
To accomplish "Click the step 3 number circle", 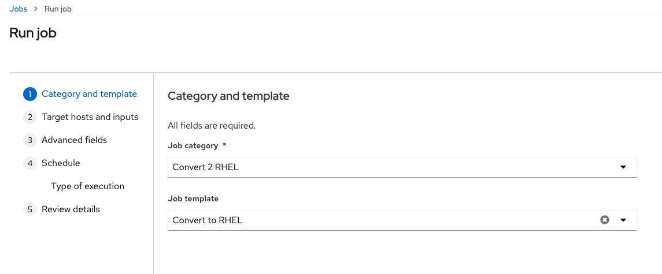I will [30, 140].
